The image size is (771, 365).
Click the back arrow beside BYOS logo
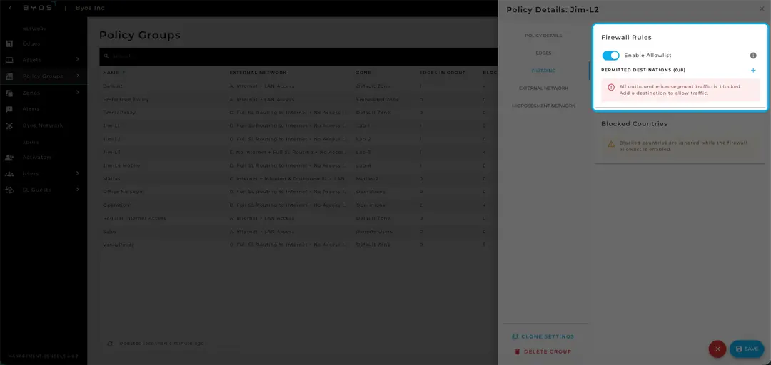click(11, 8)
